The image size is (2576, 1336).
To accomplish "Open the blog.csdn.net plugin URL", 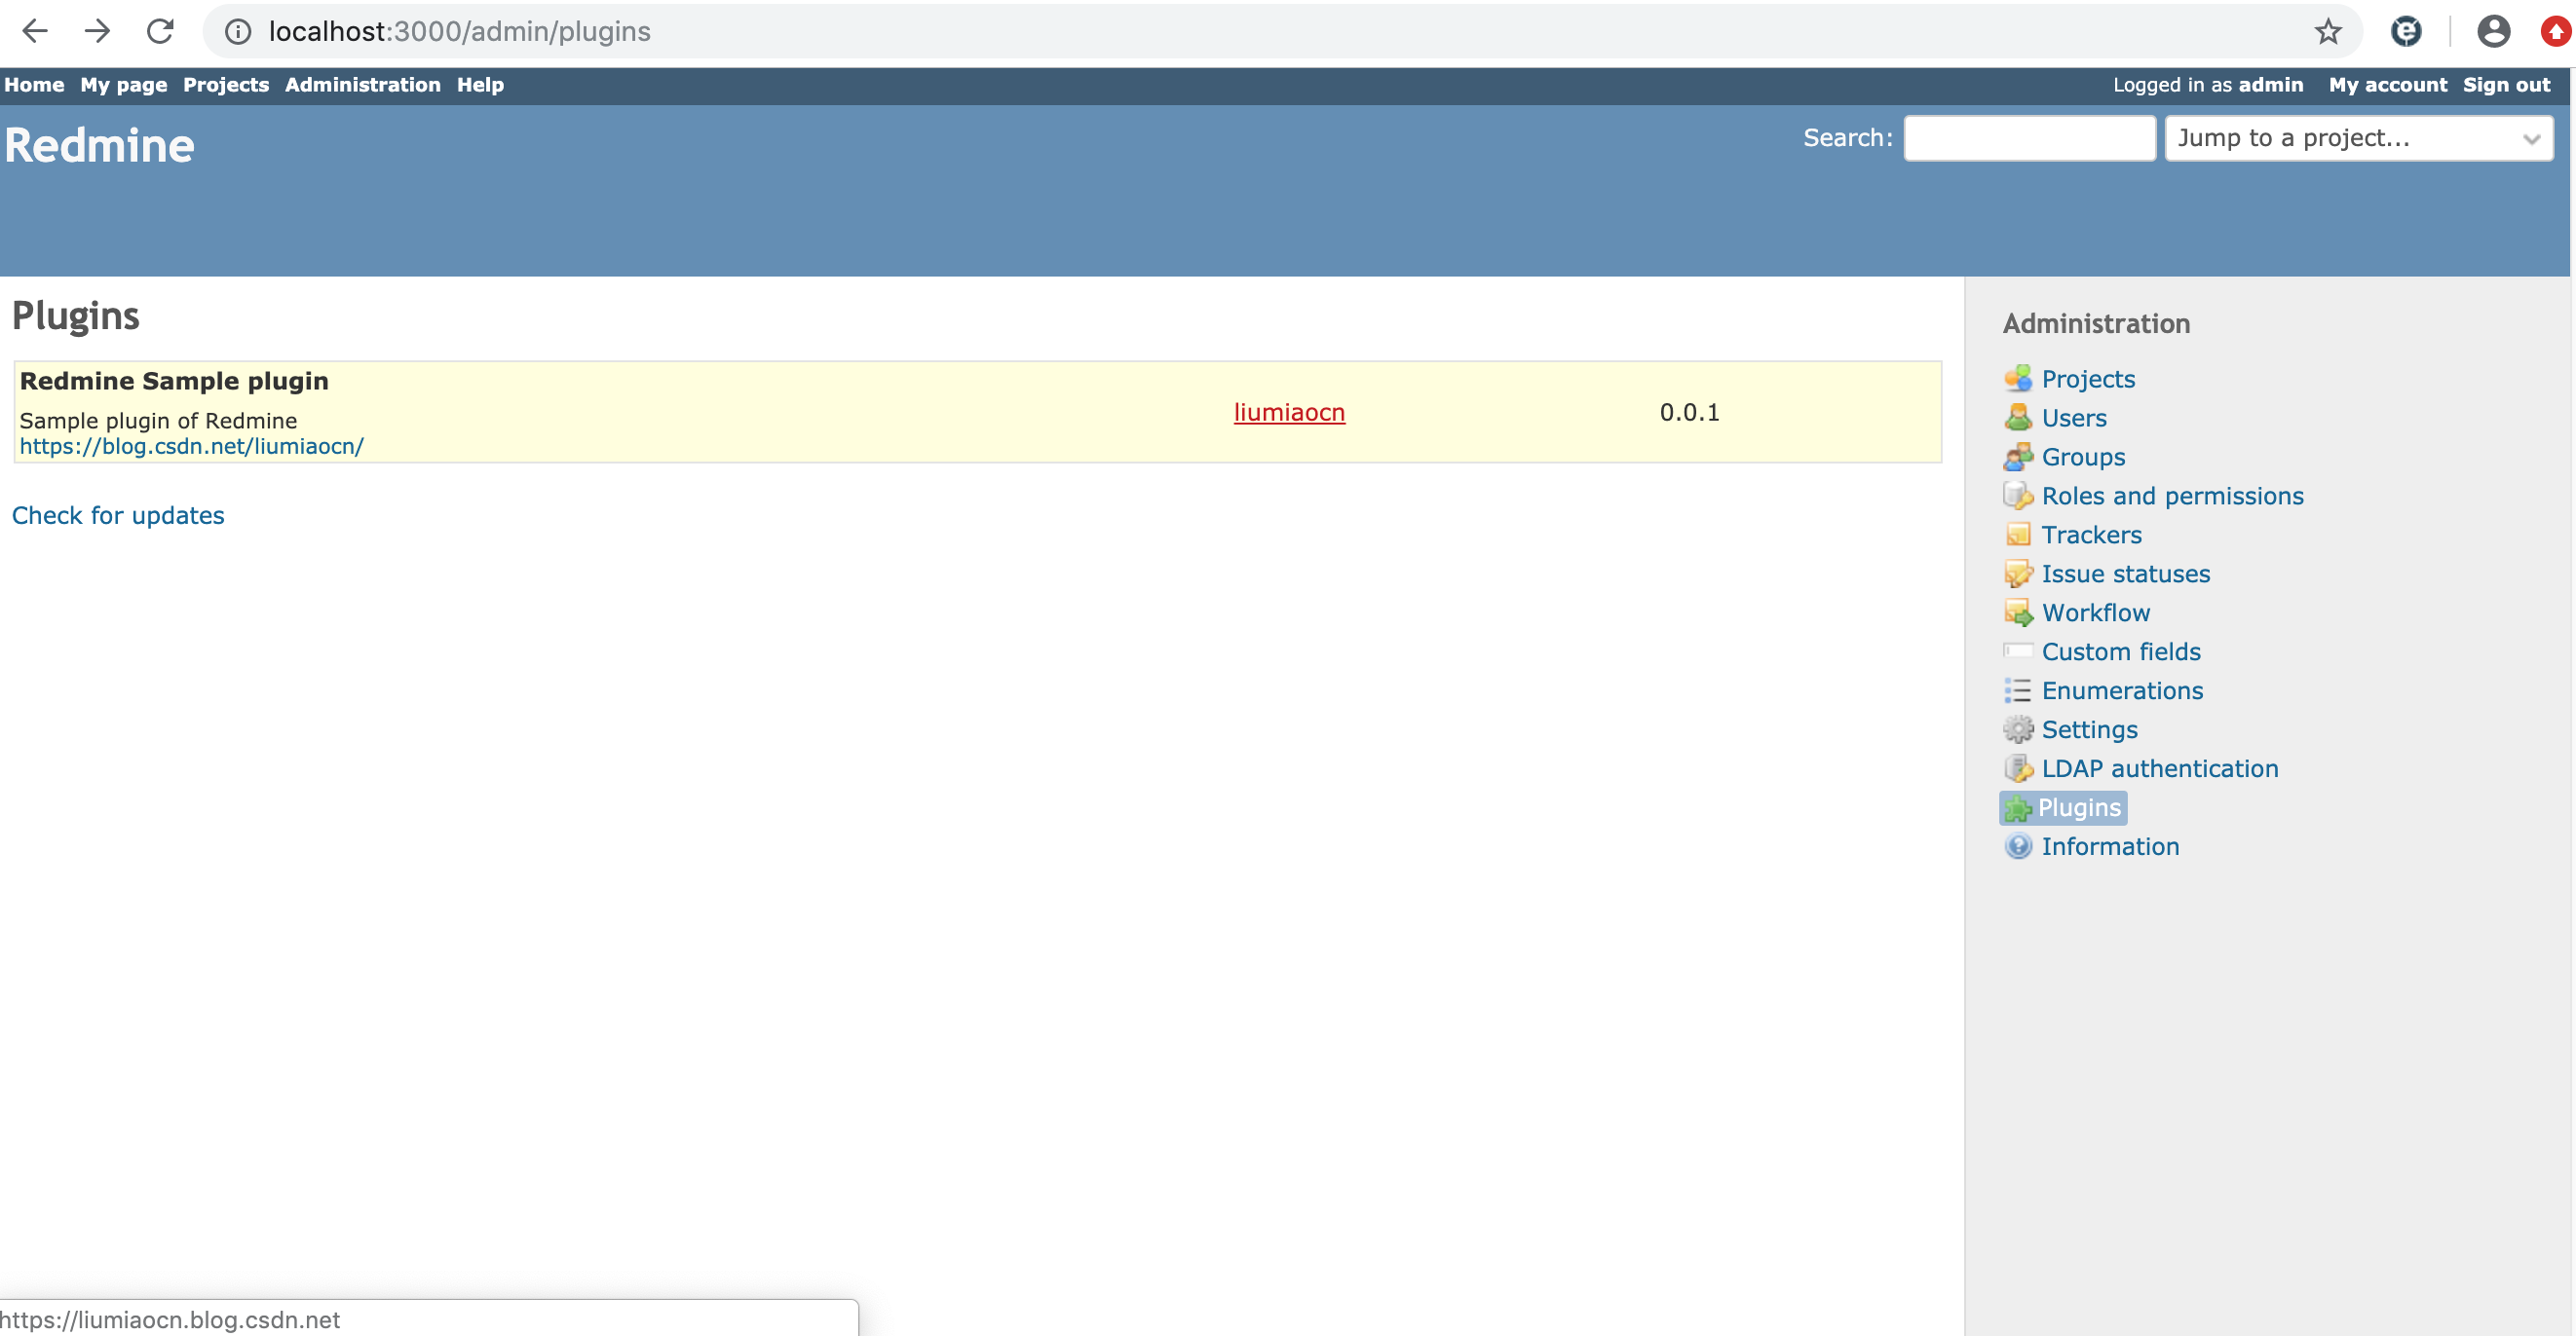I will [191, 447].
